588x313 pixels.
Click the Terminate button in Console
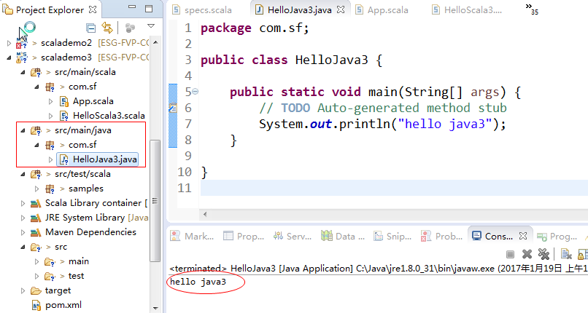[510, 254]
